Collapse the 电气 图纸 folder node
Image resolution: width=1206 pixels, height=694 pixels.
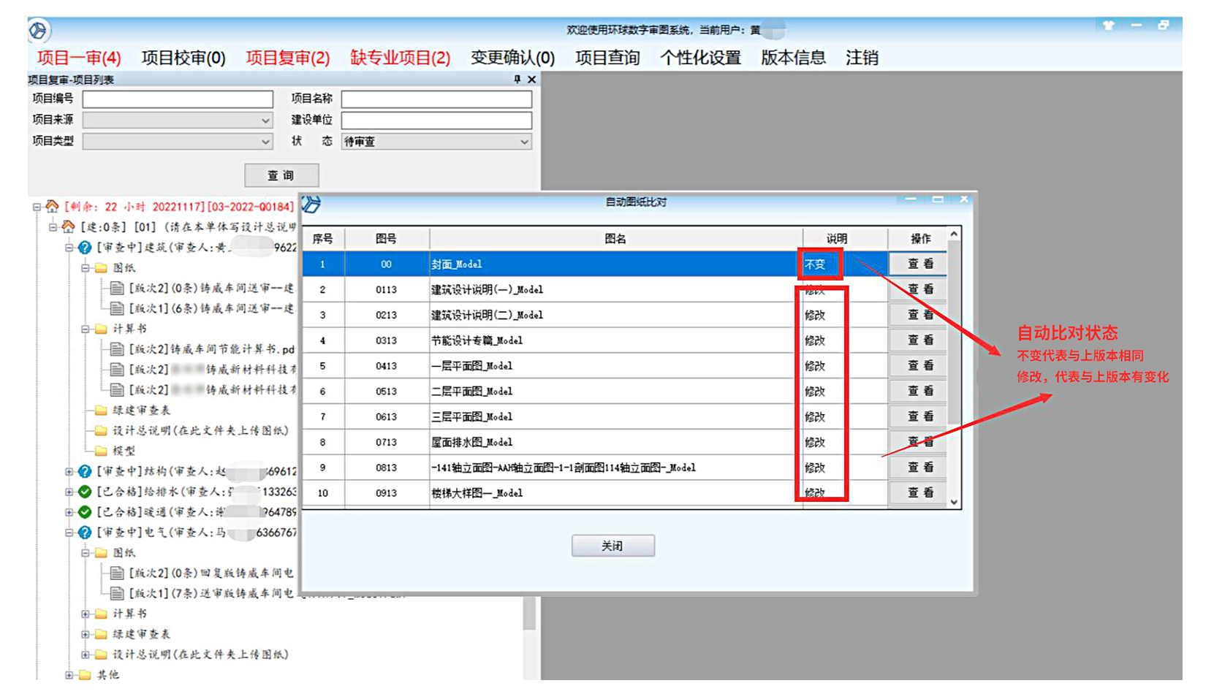(85, 553)
